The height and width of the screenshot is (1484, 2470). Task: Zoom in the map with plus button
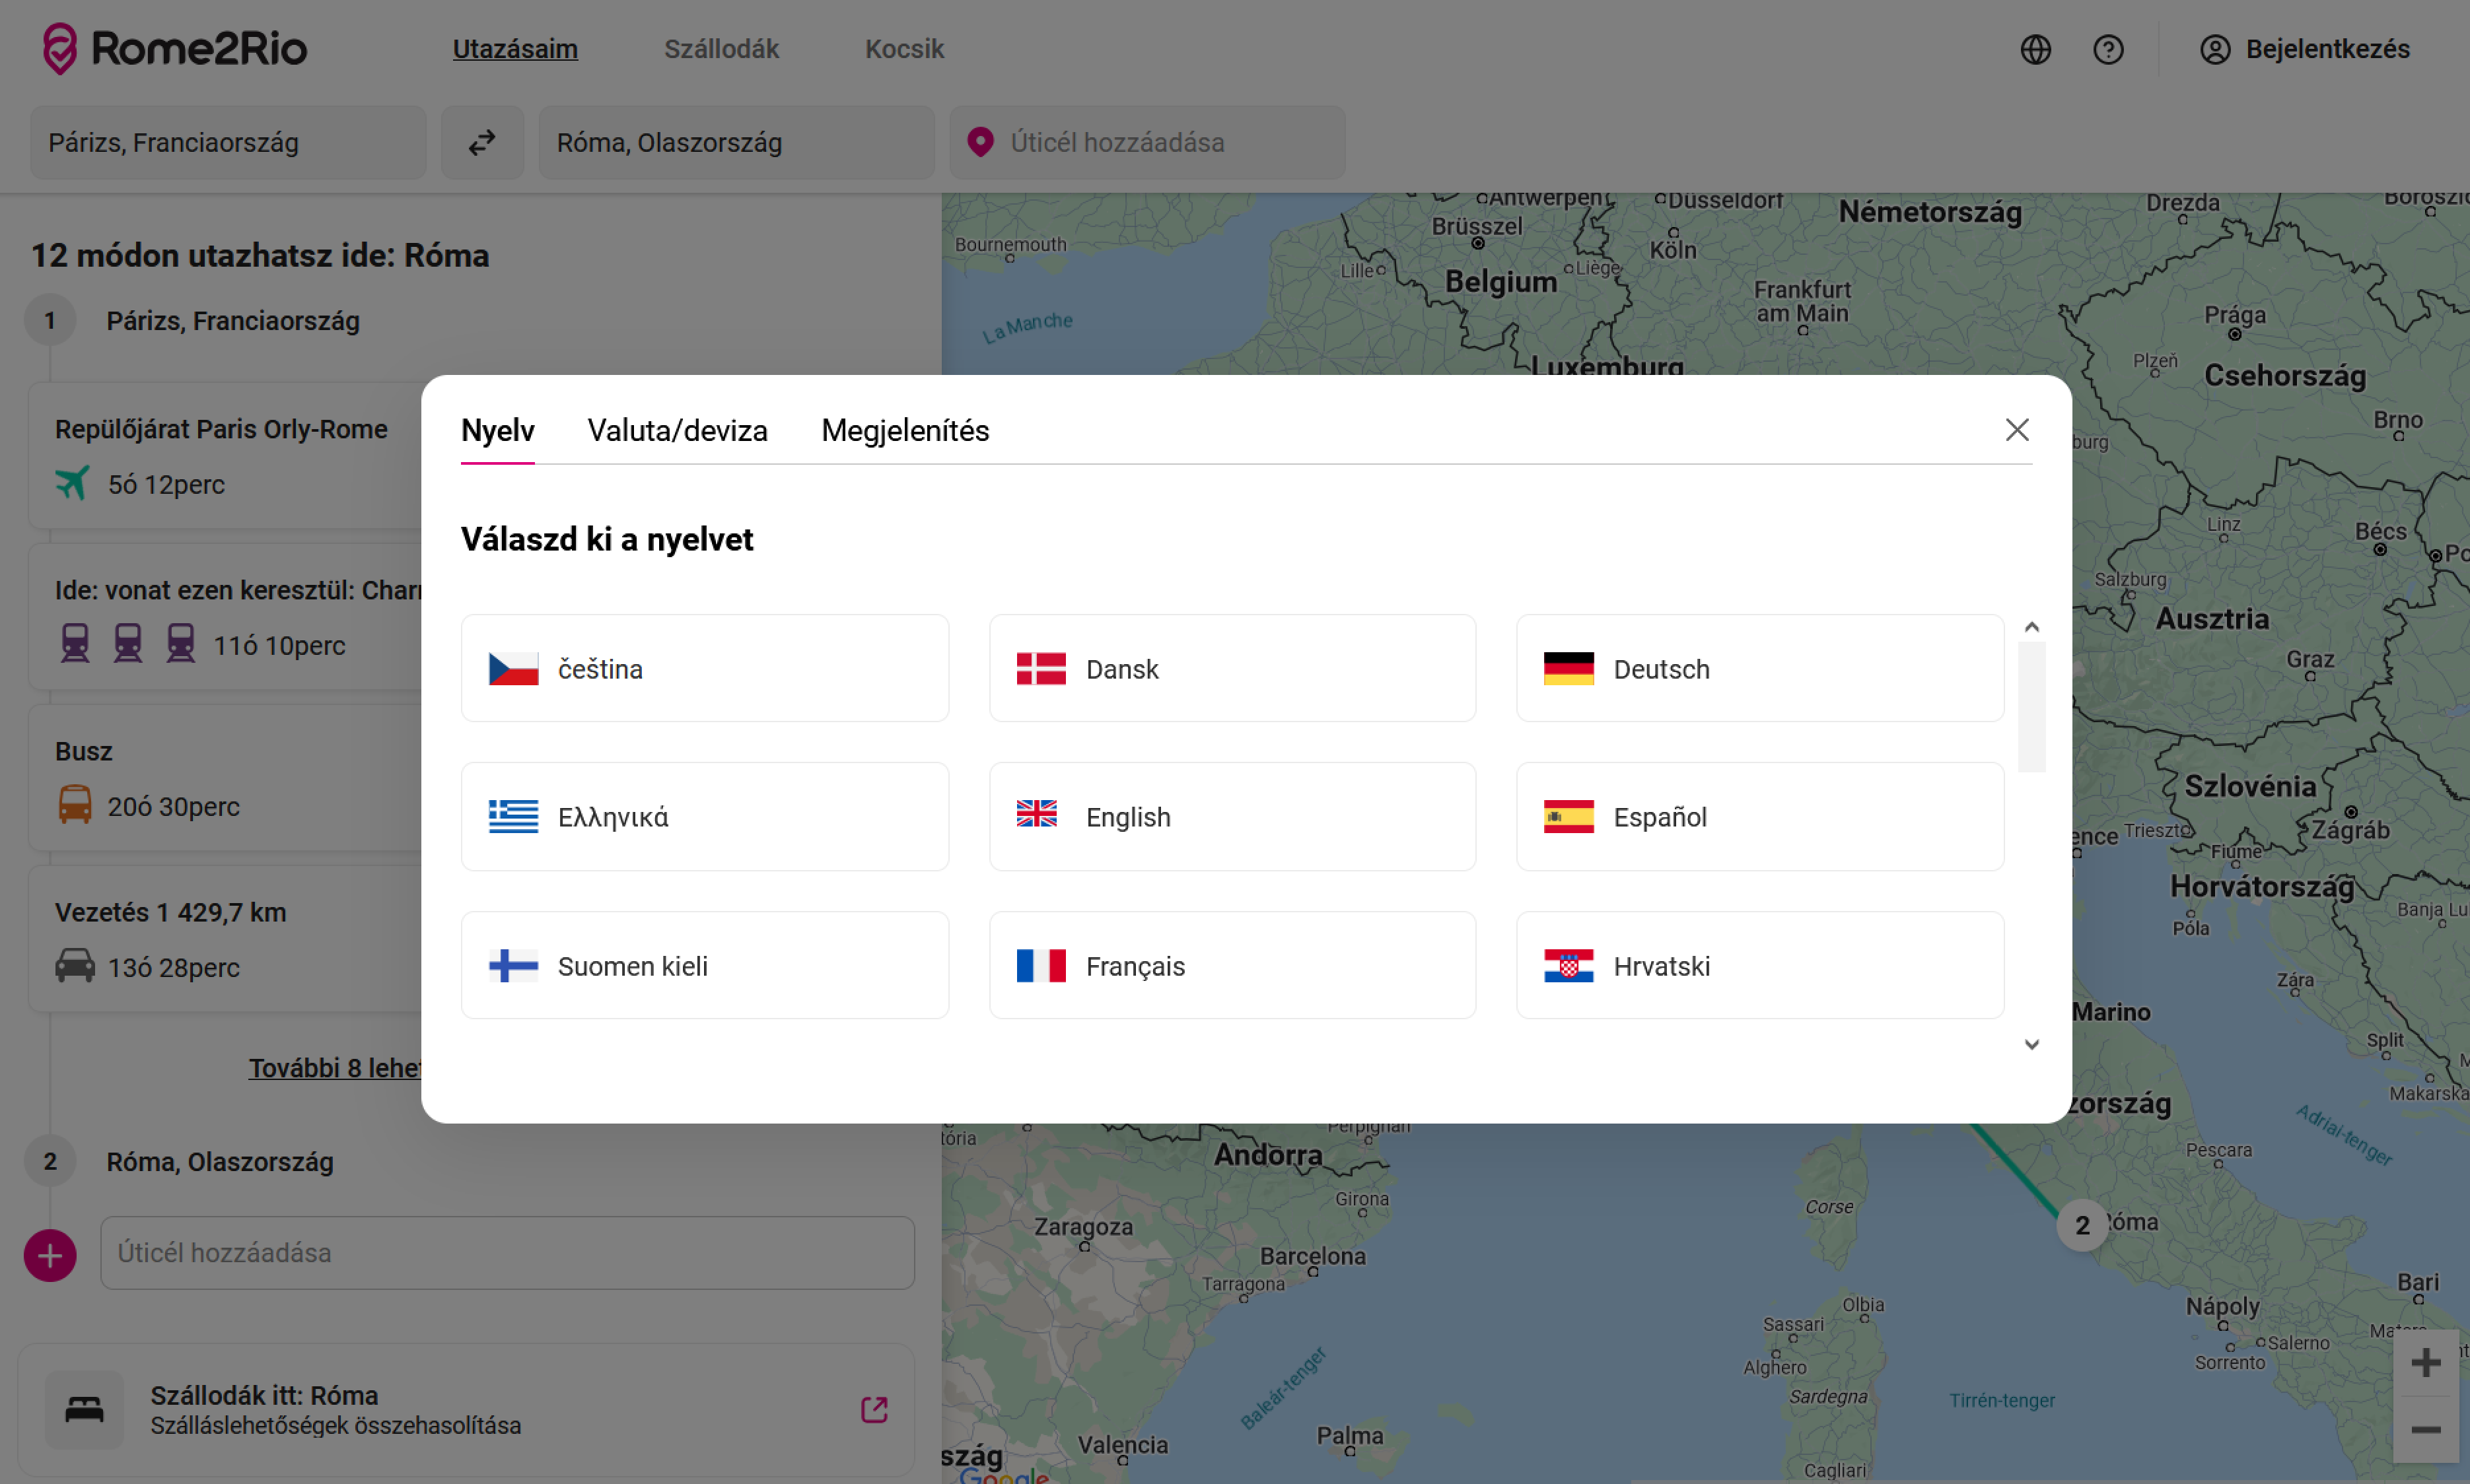pos(2425,1362)
